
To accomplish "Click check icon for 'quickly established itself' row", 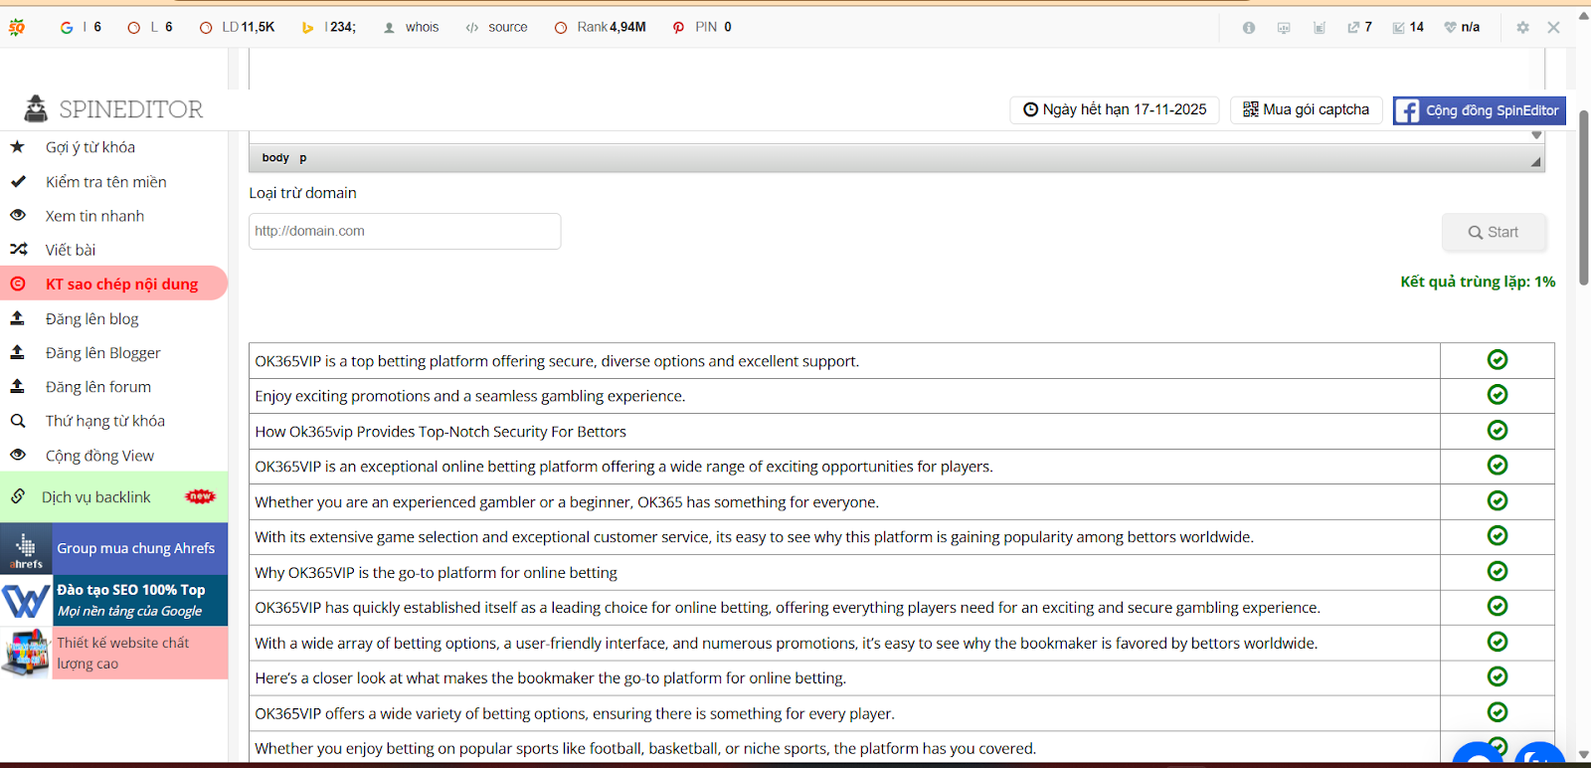I will point(1498,607).
